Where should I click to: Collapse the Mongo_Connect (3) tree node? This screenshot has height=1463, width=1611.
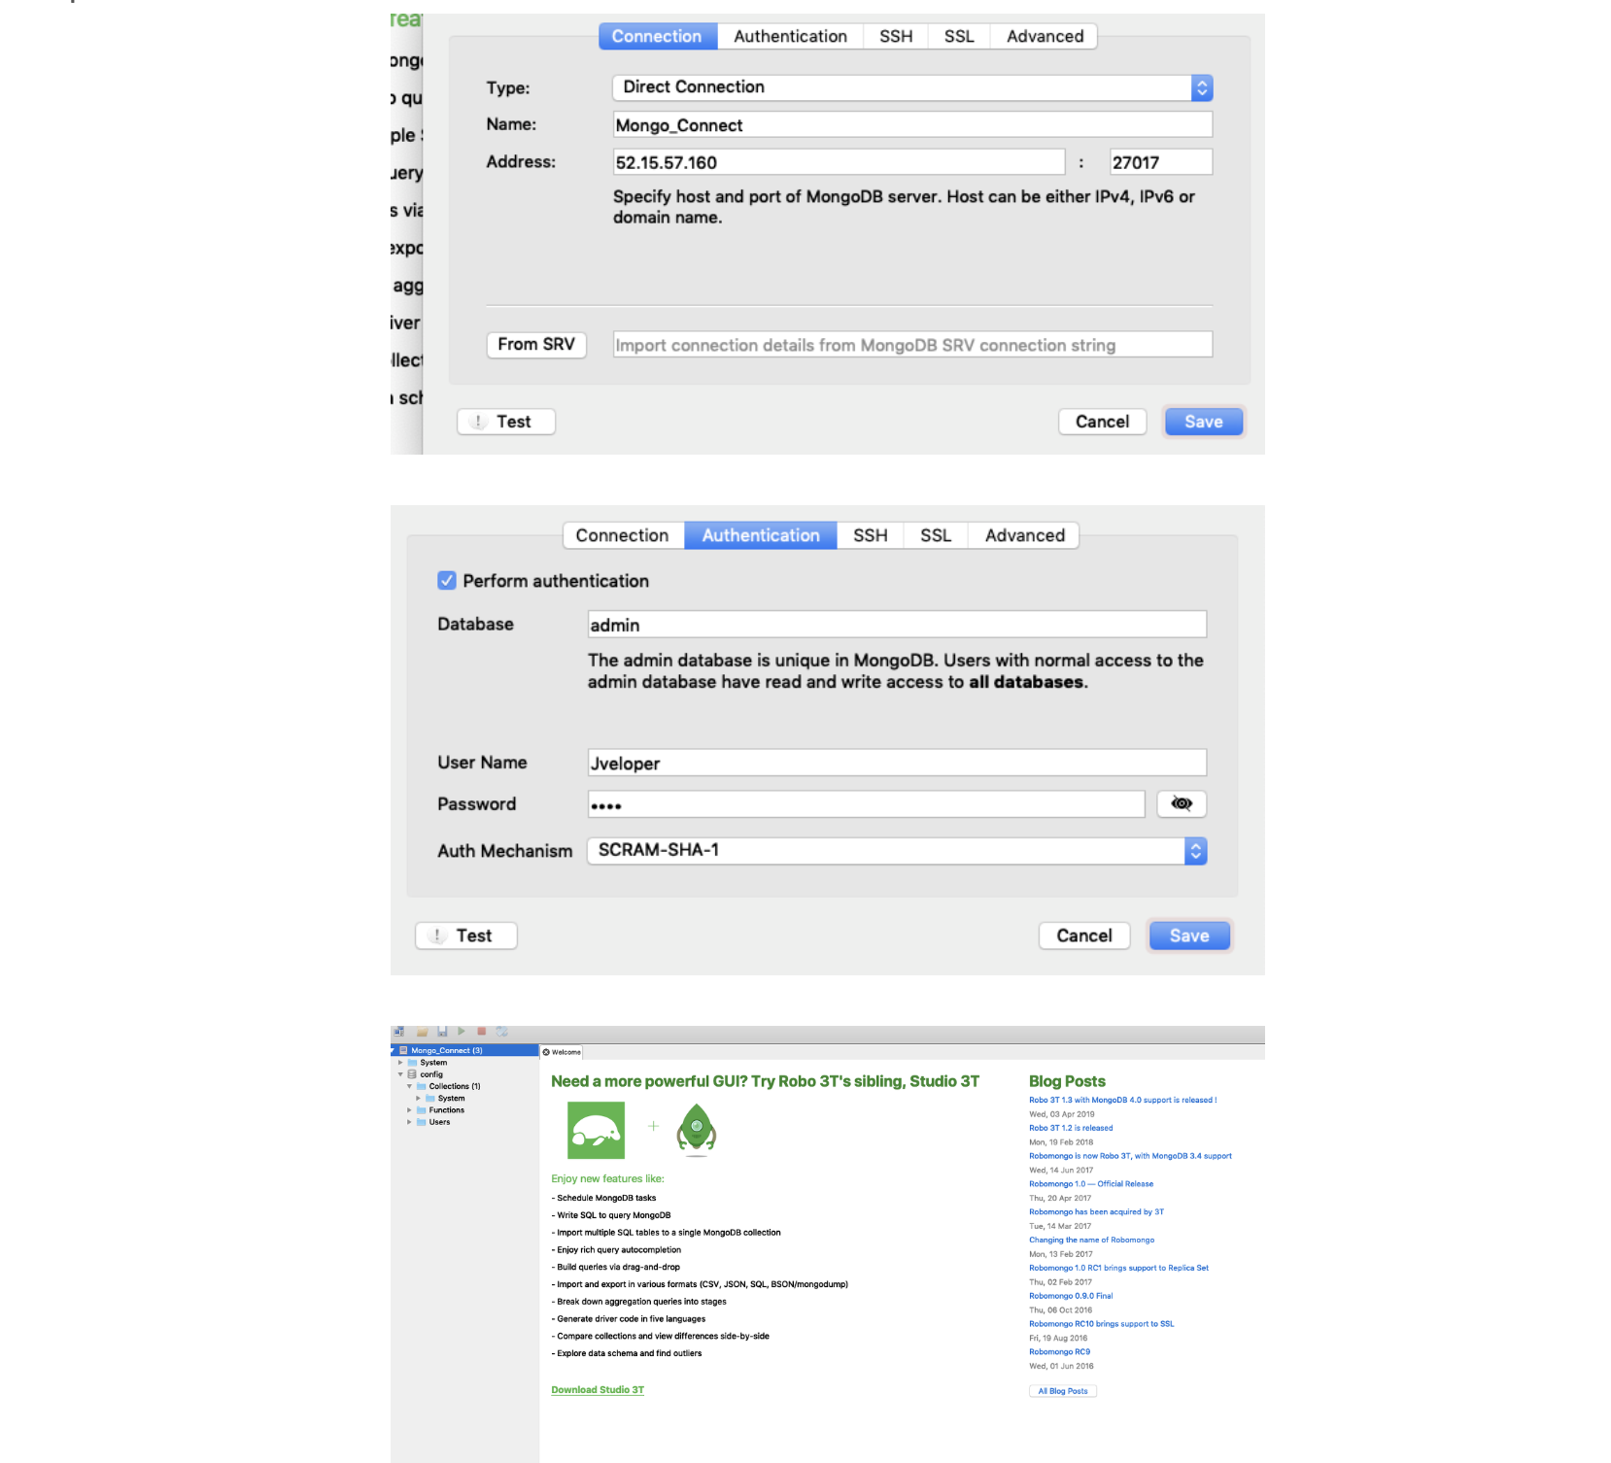(x=393, y=1051)
